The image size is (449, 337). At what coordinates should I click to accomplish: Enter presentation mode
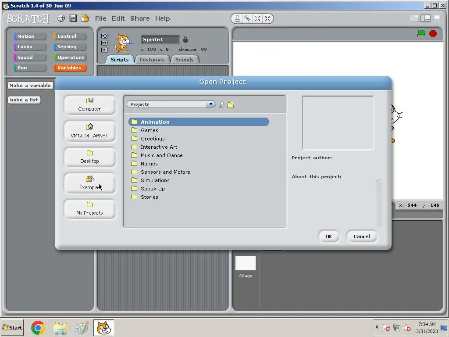pyautogui.click(x=437, y=18)
